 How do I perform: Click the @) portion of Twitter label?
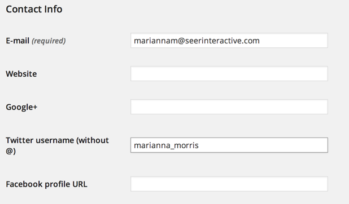[x=11, y=151]
